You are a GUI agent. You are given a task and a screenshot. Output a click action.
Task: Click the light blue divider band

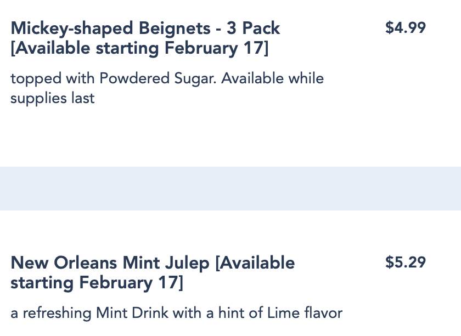pos(231,188)
